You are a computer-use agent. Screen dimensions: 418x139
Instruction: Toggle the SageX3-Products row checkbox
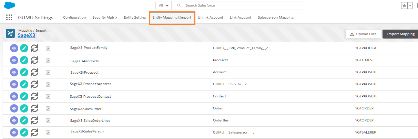(48, 61)
